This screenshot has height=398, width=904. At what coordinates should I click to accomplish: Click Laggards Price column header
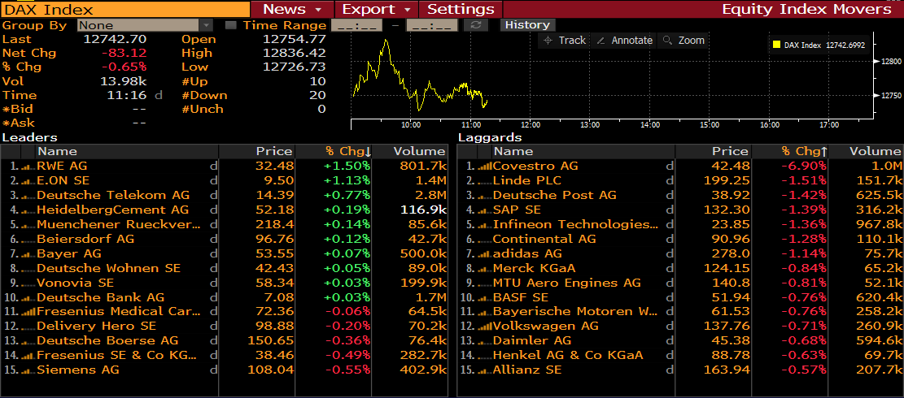[713, 151]
